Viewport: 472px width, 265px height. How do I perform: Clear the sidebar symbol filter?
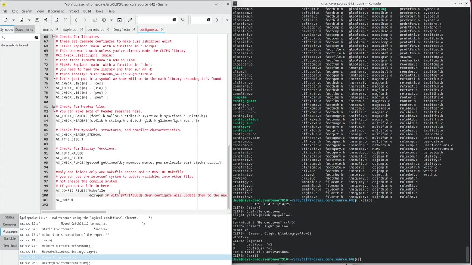pyautogui.click(x=37, y=37)
